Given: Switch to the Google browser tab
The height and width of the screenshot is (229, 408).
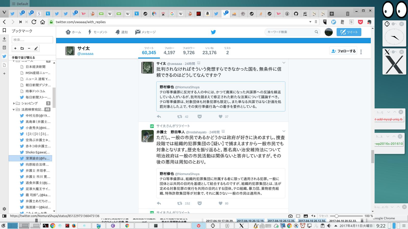Looking at the screenshot, I should click(x=172, y=14).
